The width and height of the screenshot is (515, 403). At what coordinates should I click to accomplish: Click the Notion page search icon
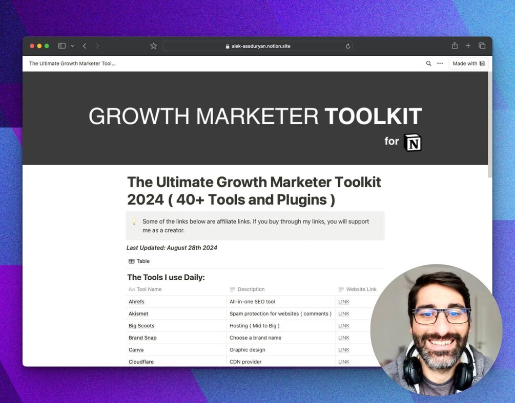pyautogui.click(x=428, y=63)
